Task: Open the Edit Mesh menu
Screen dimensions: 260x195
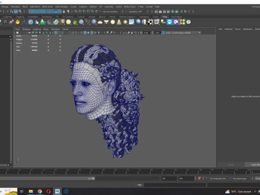Action: point(35,6)
